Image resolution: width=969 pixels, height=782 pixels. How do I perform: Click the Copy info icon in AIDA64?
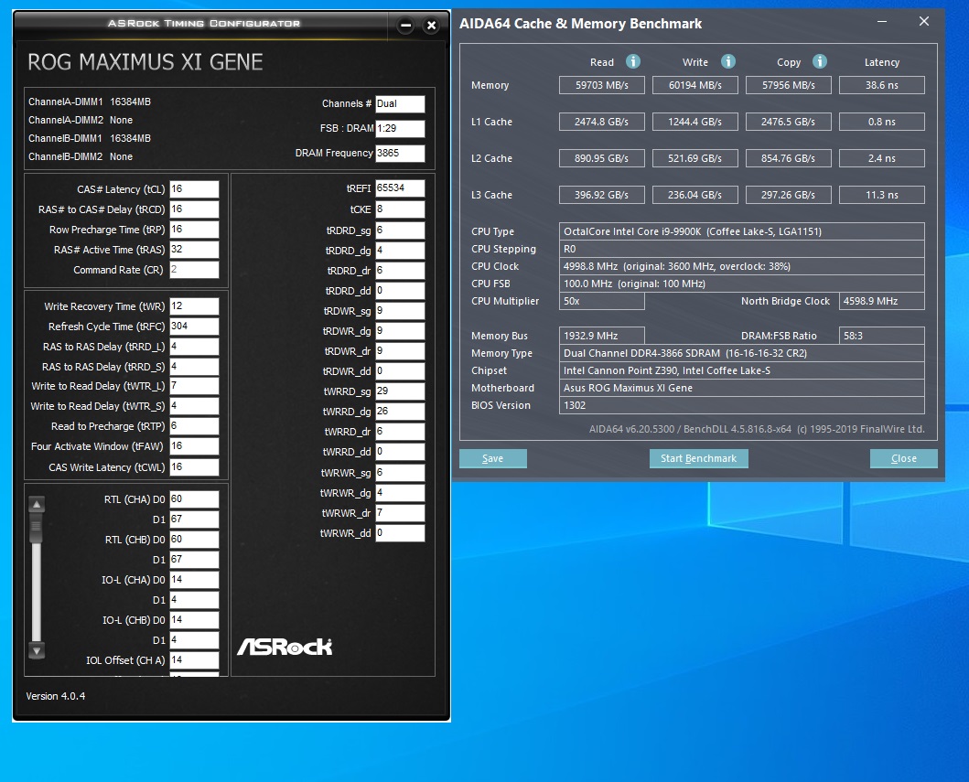pyautogui.click(x=820, y=61)
